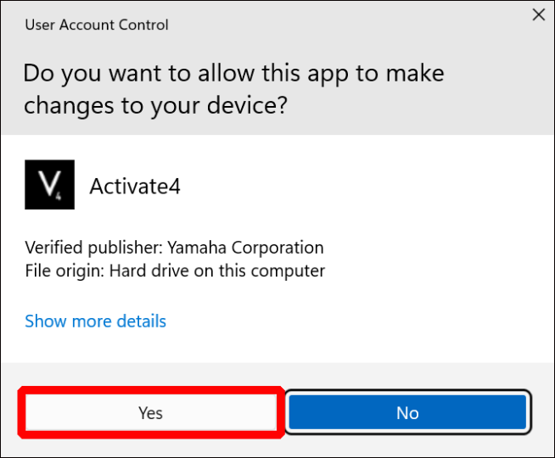
Task: Click the word 'Show' in blue link
Action: pyautogui.click(x=46, y=321)
